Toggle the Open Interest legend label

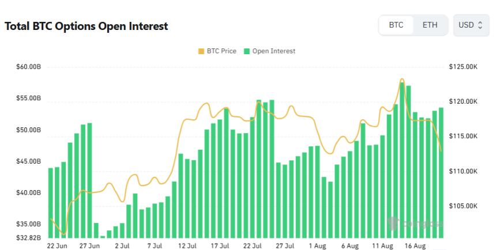[273, 51]
